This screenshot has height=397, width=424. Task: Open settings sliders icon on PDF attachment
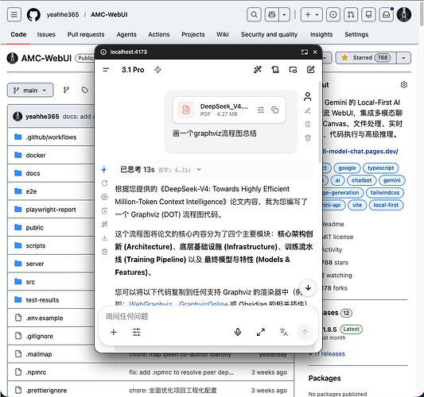coord(261,110)
